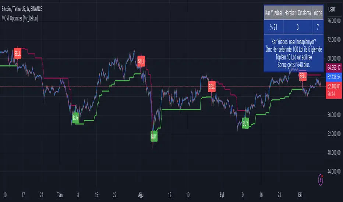Click the table cell showing 3
The width and height of the screenshot is (343, 202).
(297, 27)
